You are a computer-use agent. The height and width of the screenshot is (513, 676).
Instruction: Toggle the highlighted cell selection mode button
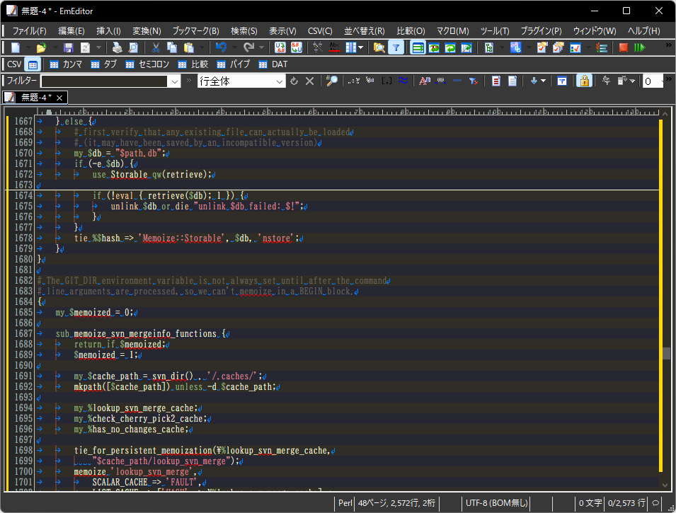click(32, 64)
